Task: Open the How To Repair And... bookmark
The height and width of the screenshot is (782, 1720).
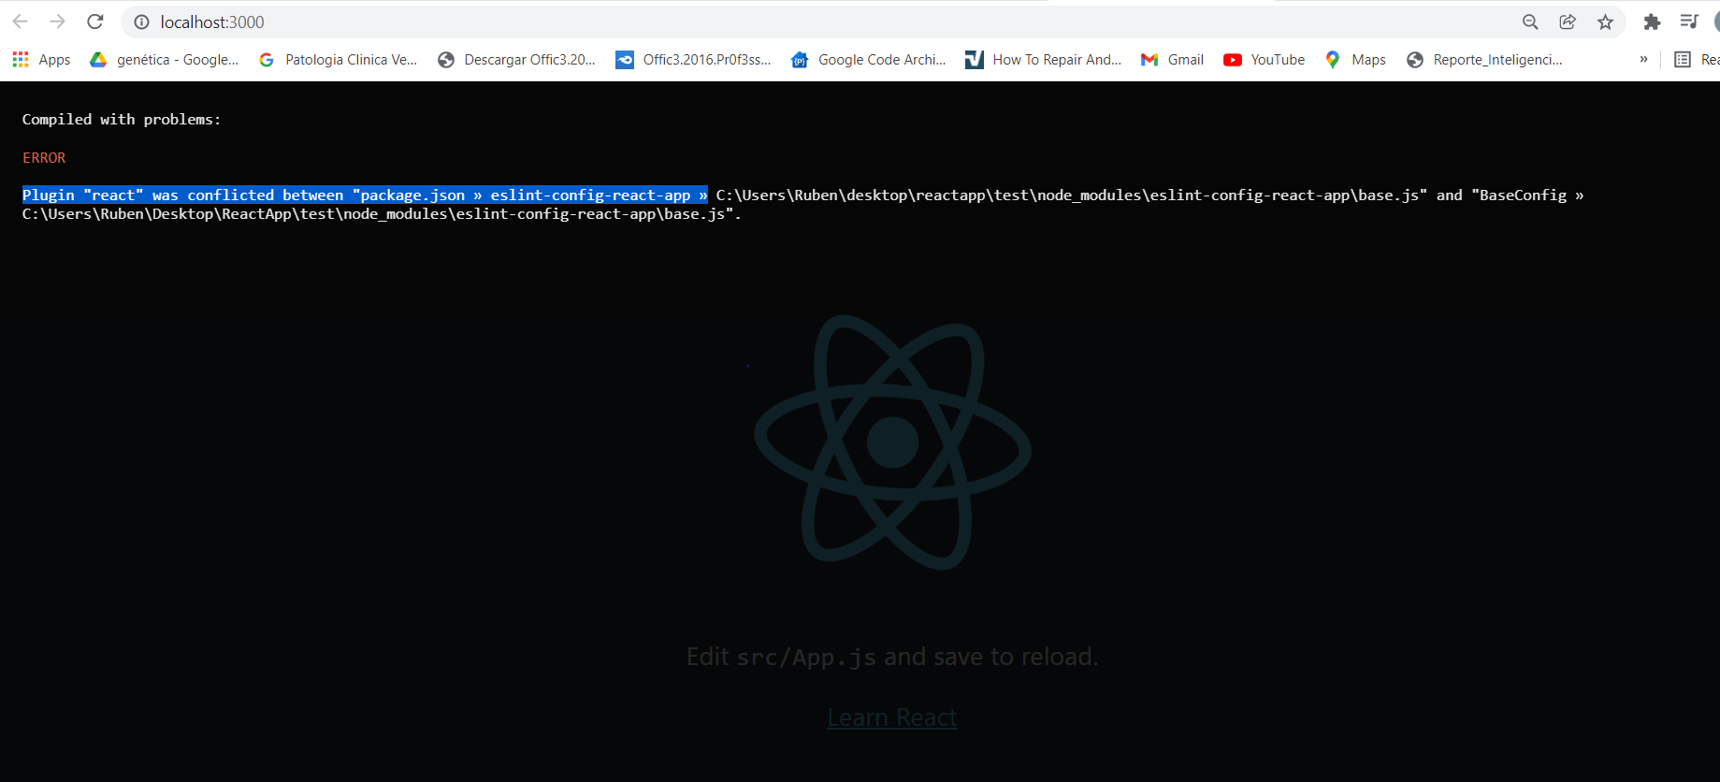Action: tap(1044, 60)
